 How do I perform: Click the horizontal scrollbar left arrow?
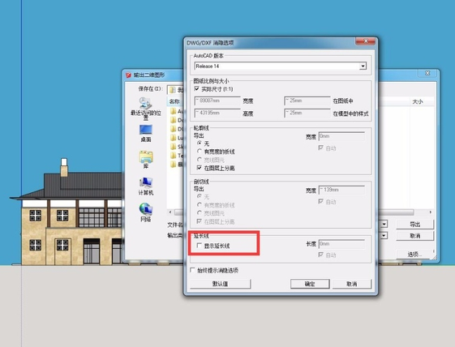click(x=170, y=212)
